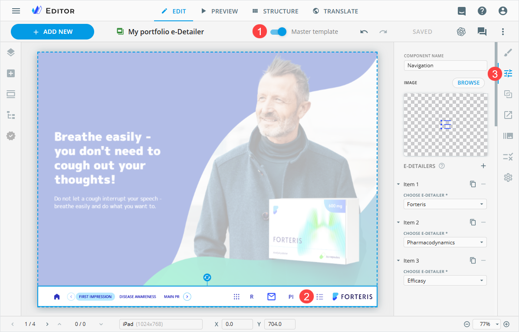Click the mail icon in navigation bar
The height and width of the screenshot is (332, 519).
tap(271, 297)
